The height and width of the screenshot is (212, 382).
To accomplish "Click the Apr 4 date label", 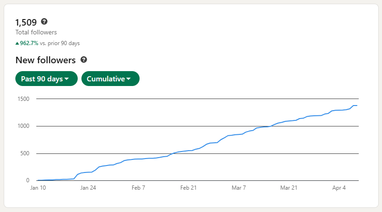I will tap(339, 188).
